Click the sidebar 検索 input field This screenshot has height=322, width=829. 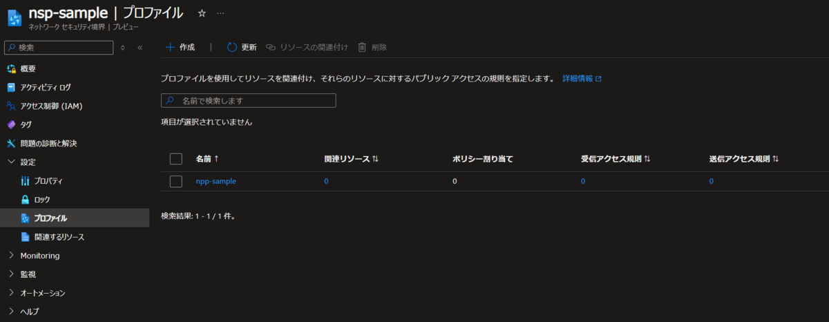pos(59,48)
